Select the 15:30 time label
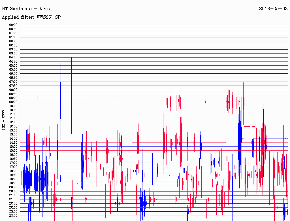 13,151
